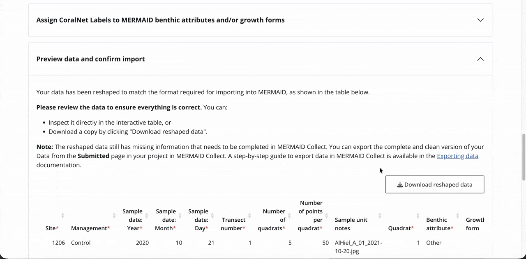Screen dimensions: 526x259
Task: Sort by Sample date: Year
Action: pos(147,216)
